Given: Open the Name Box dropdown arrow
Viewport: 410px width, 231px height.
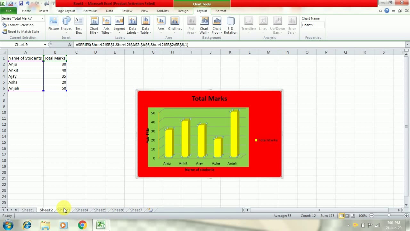Looking at the screenshot, I should coord(45,45).
